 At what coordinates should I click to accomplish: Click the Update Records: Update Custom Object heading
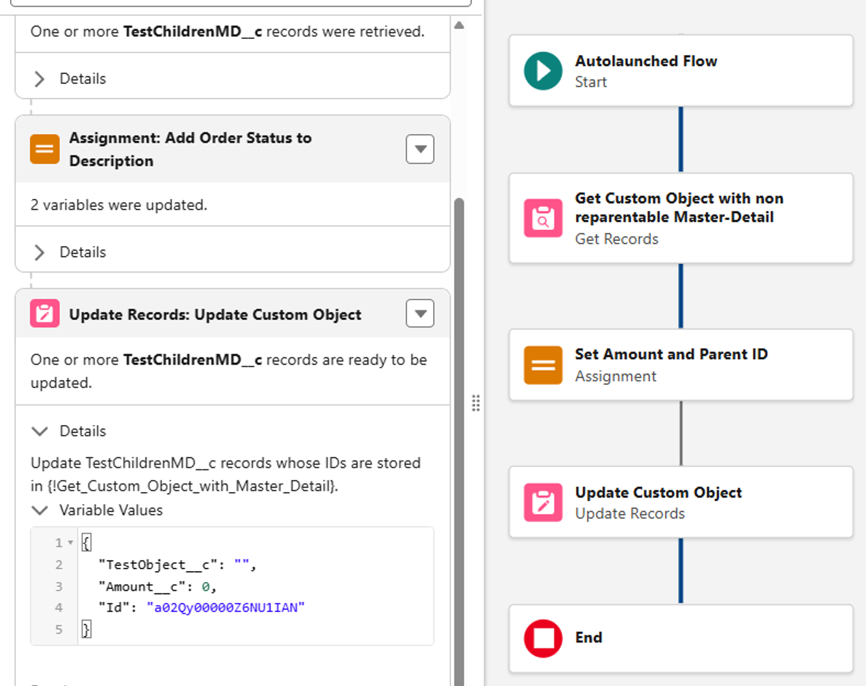click(215, 315)
